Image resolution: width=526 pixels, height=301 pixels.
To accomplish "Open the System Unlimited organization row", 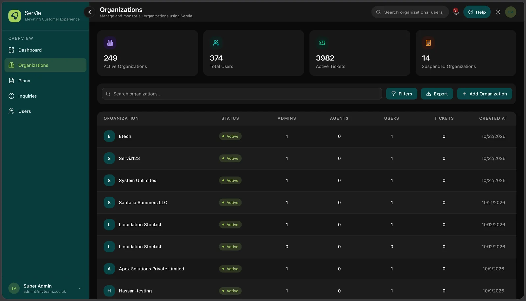I will 307,180.
